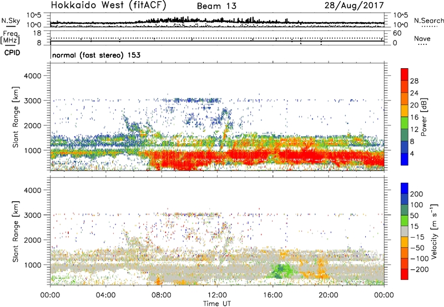Click the 'Power [dB]' colorbar label
Viewport: 444px width, 307px height.
[x=423, y=117]
